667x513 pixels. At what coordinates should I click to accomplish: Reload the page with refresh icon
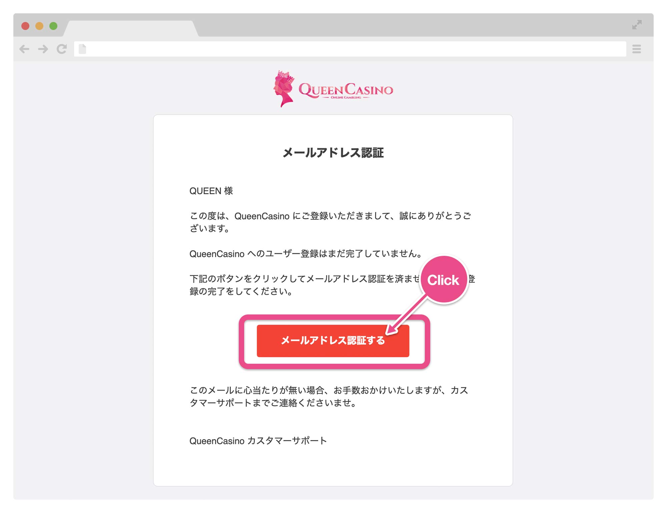pos(62,49)
